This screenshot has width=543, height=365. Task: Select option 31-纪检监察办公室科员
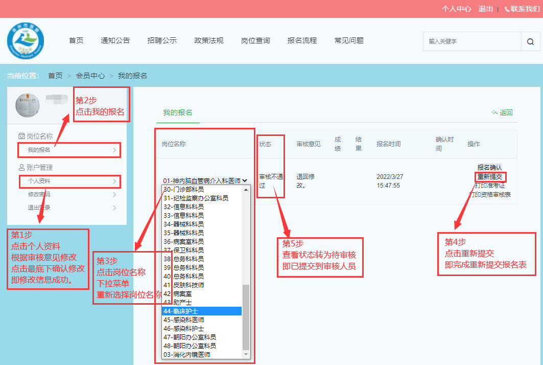(202, 198)
